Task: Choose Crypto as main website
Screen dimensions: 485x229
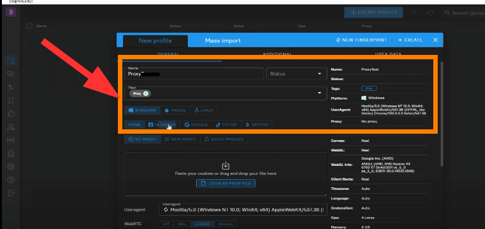Action: coord(257,125)
